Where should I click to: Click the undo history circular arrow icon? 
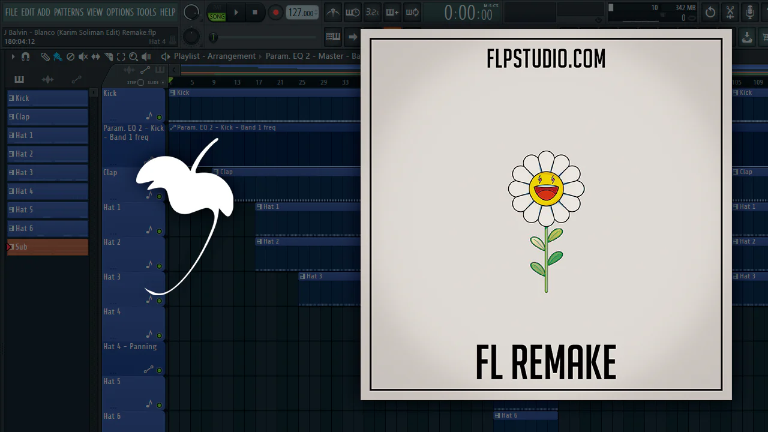point(710,12)
